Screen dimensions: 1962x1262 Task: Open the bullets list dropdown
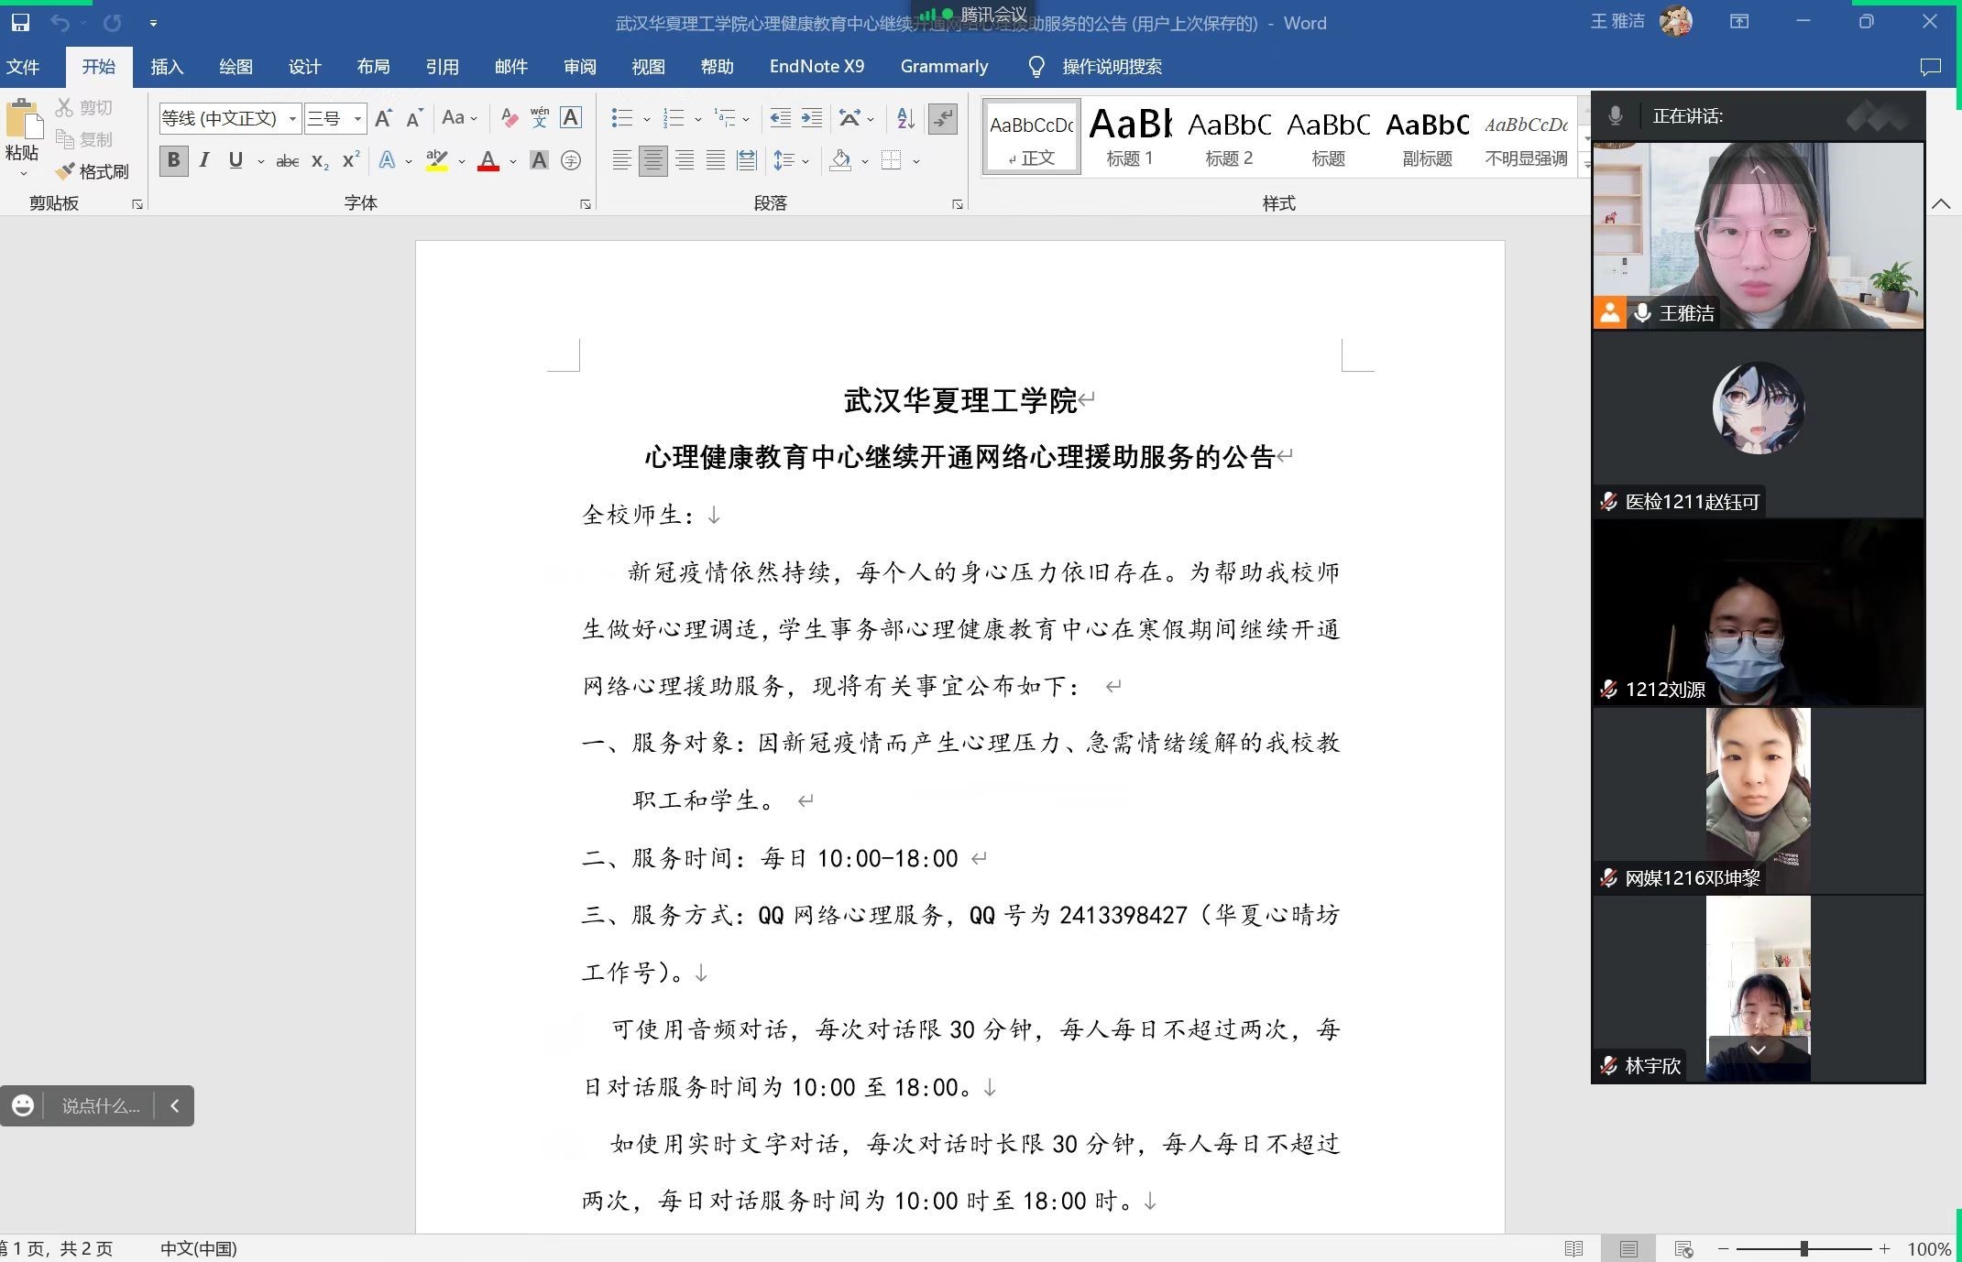647,118
